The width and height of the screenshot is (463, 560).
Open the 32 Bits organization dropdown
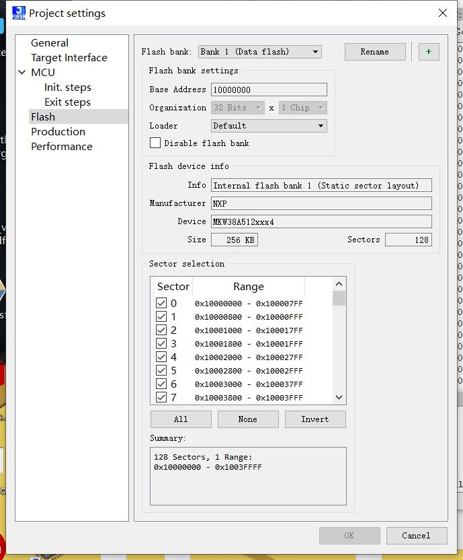click(238, 108)
